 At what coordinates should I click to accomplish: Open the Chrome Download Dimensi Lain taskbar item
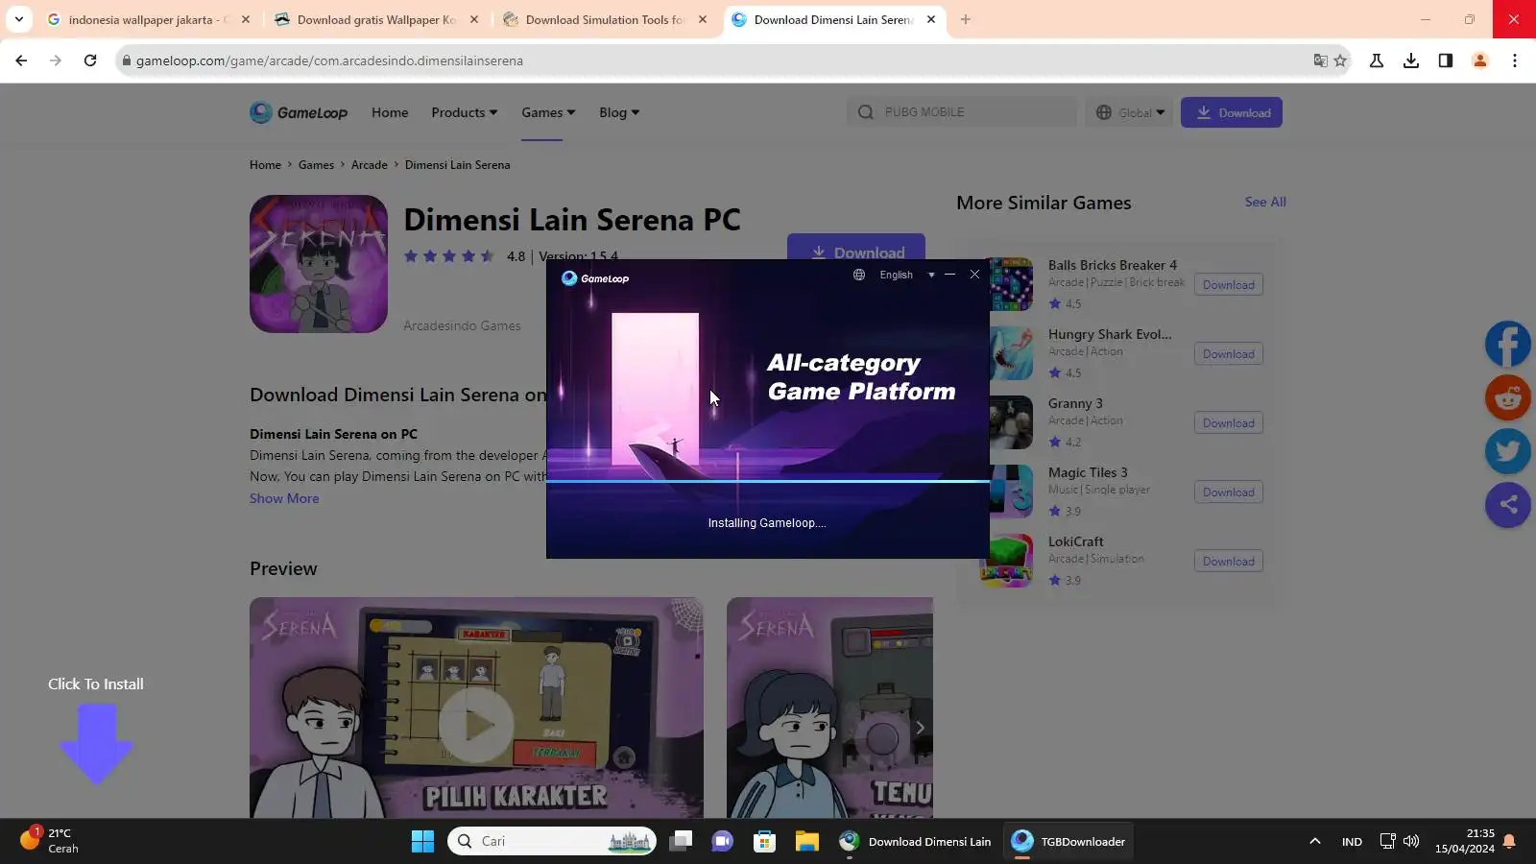(x=915, y=842)
